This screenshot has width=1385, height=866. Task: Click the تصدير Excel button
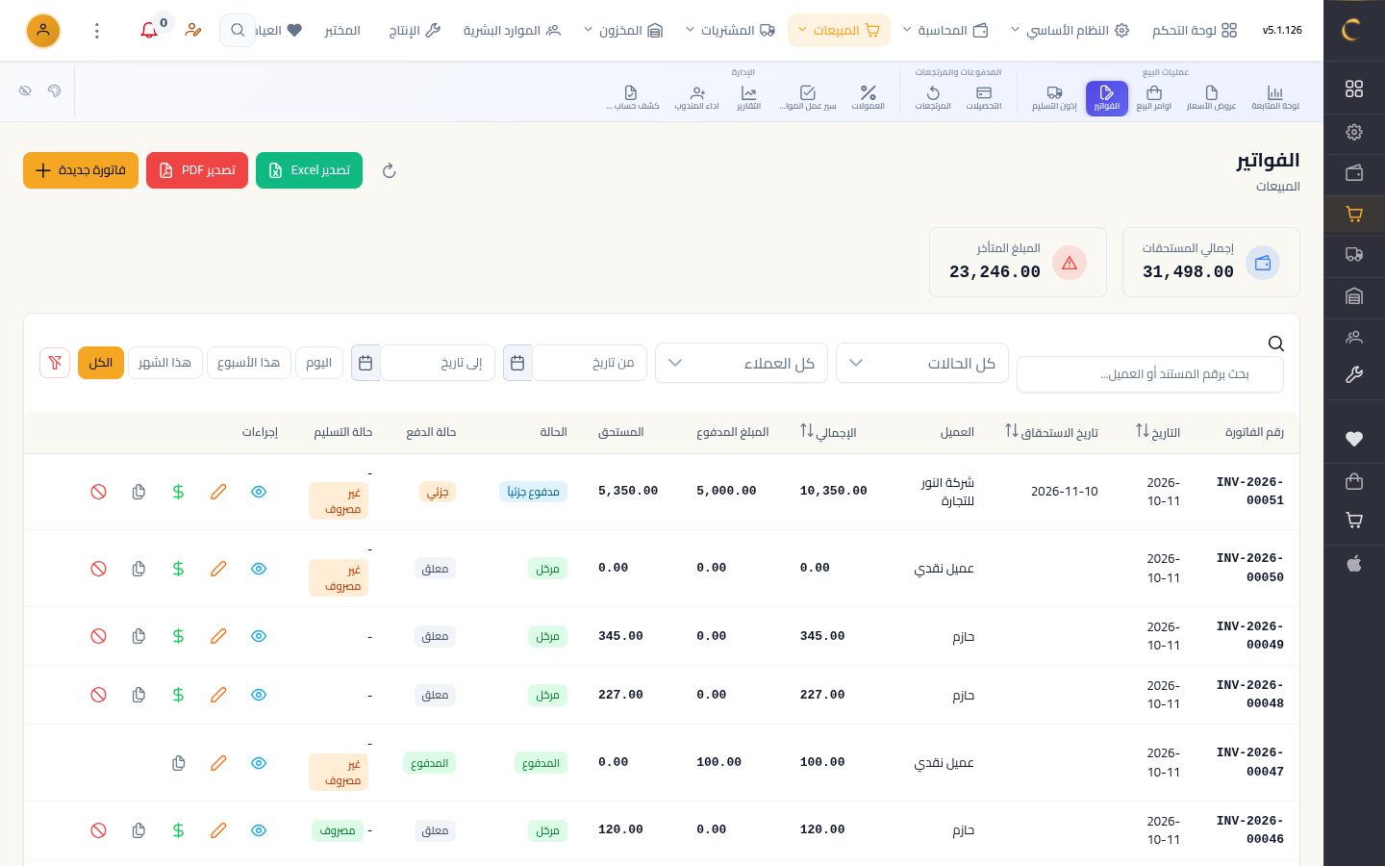[309, 170]
